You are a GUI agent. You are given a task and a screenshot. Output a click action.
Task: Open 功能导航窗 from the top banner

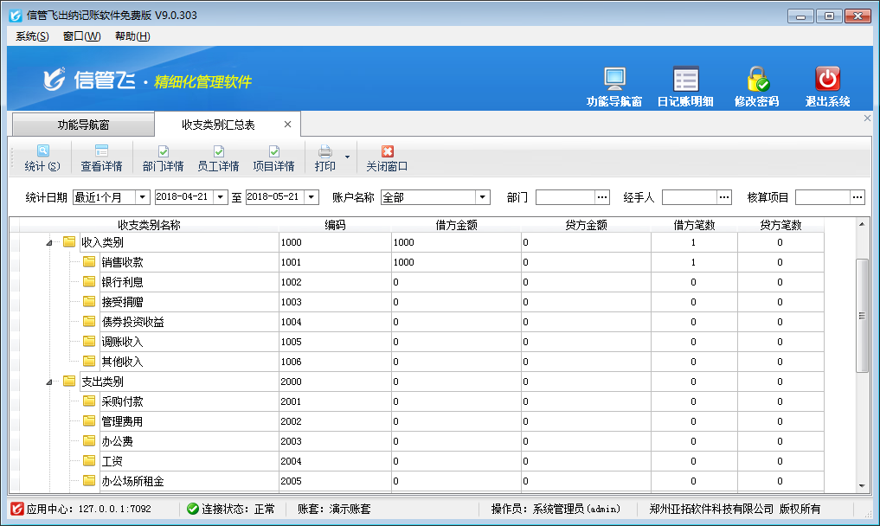pyautogui.click(x=614, y=80)
